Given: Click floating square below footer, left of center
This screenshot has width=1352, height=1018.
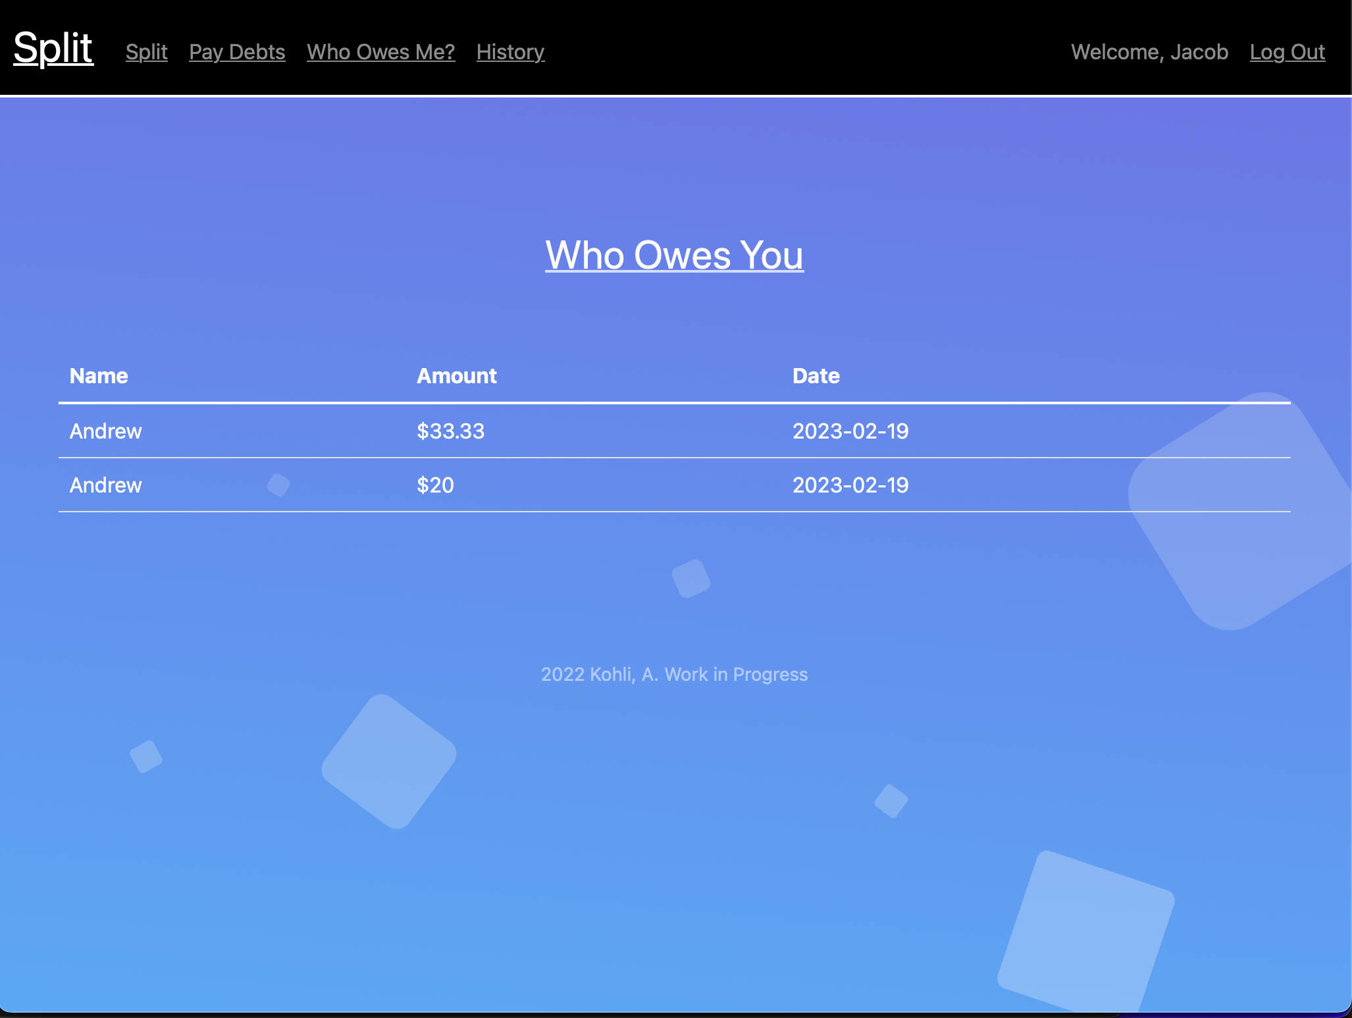Looking at the screenshot, I should (x=388, y=761).
